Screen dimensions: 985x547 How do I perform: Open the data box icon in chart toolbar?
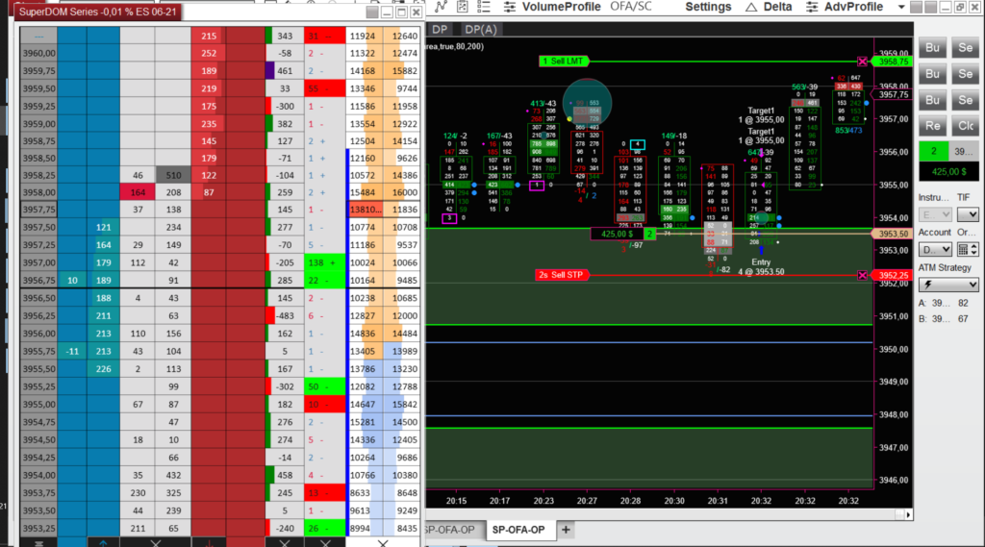pyautogui.click(x=463, y=7)
